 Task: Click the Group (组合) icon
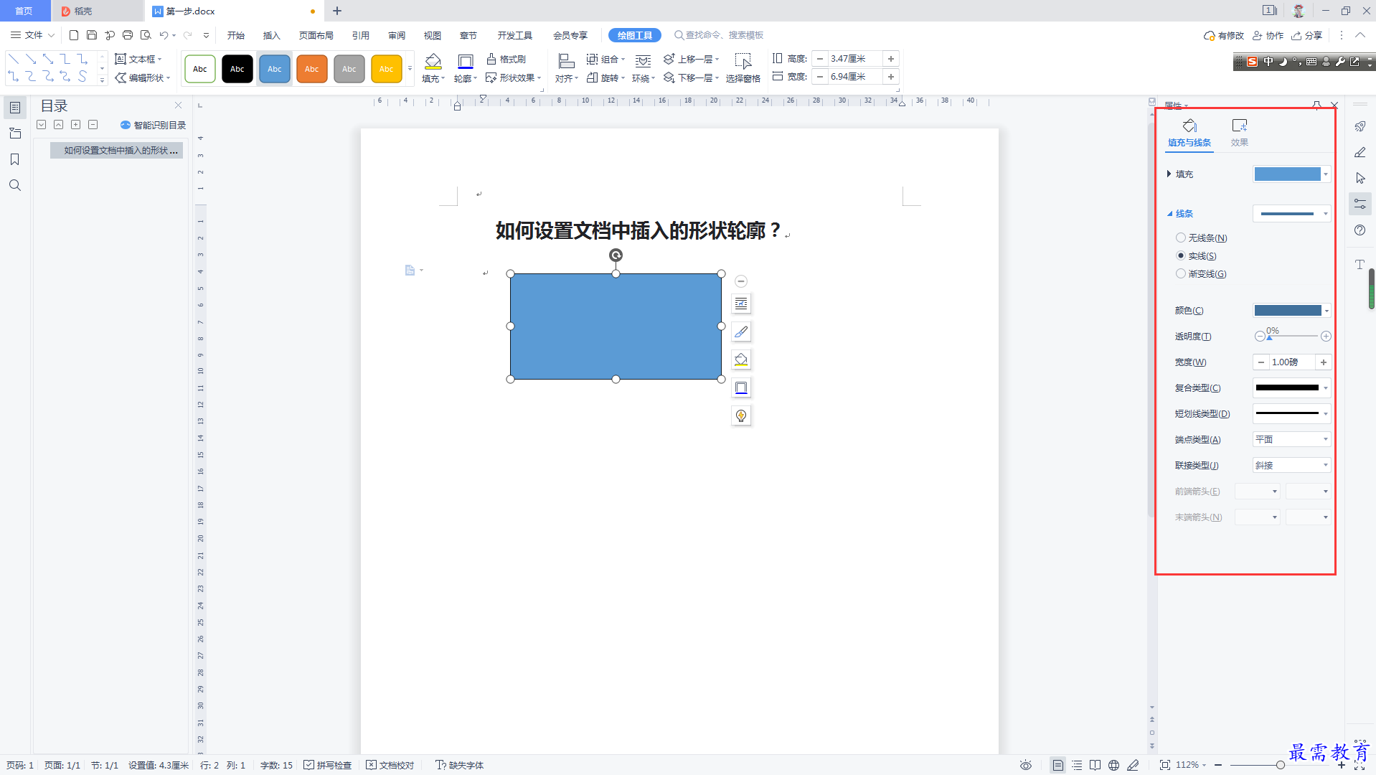point(593,59)
